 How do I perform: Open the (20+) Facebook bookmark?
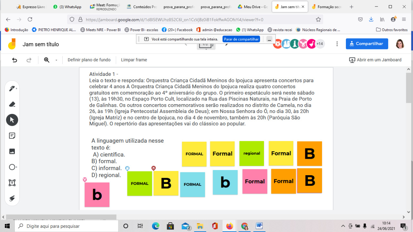177,30
